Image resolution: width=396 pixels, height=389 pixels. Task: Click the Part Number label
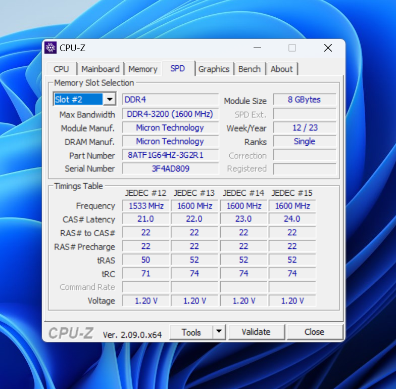[x=92, y=156]
